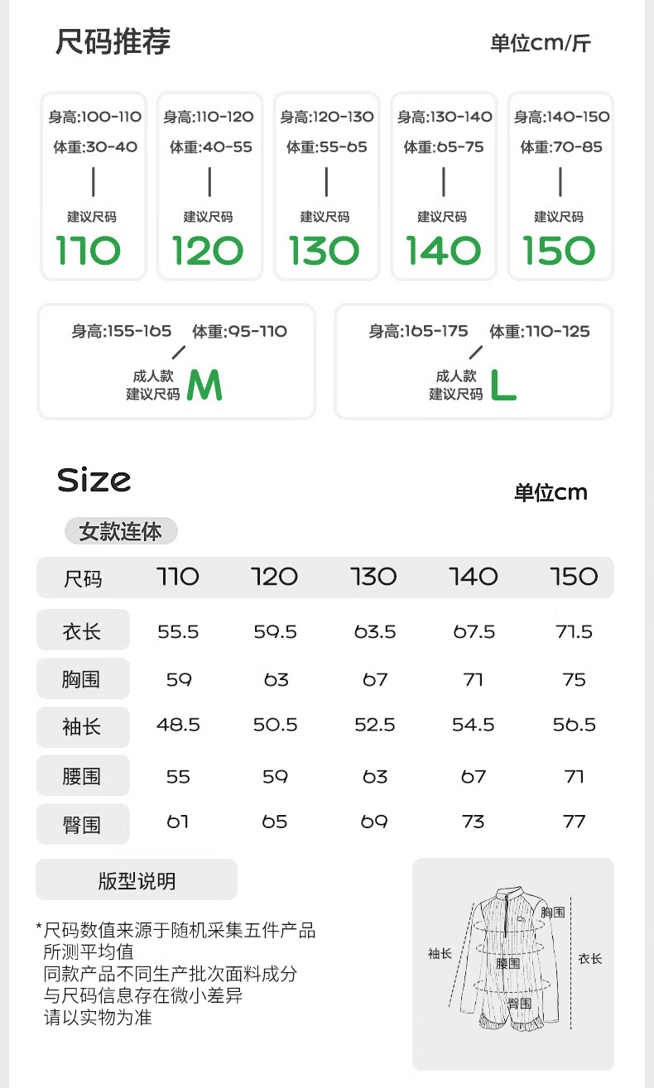
Task: Open the garment measurement diagram thumbnail
Action: (x=513, y=964)
